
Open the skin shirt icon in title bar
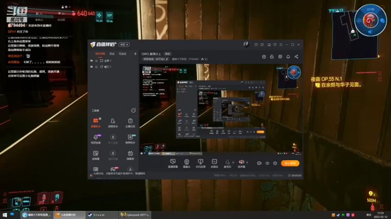tap(275, 45)
